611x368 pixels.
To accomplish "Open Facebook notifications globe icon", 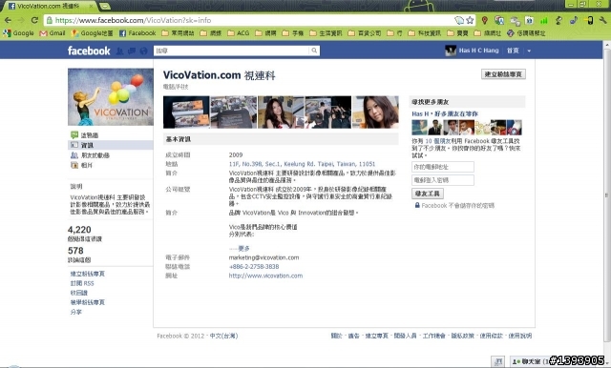I will pos(143,51).
